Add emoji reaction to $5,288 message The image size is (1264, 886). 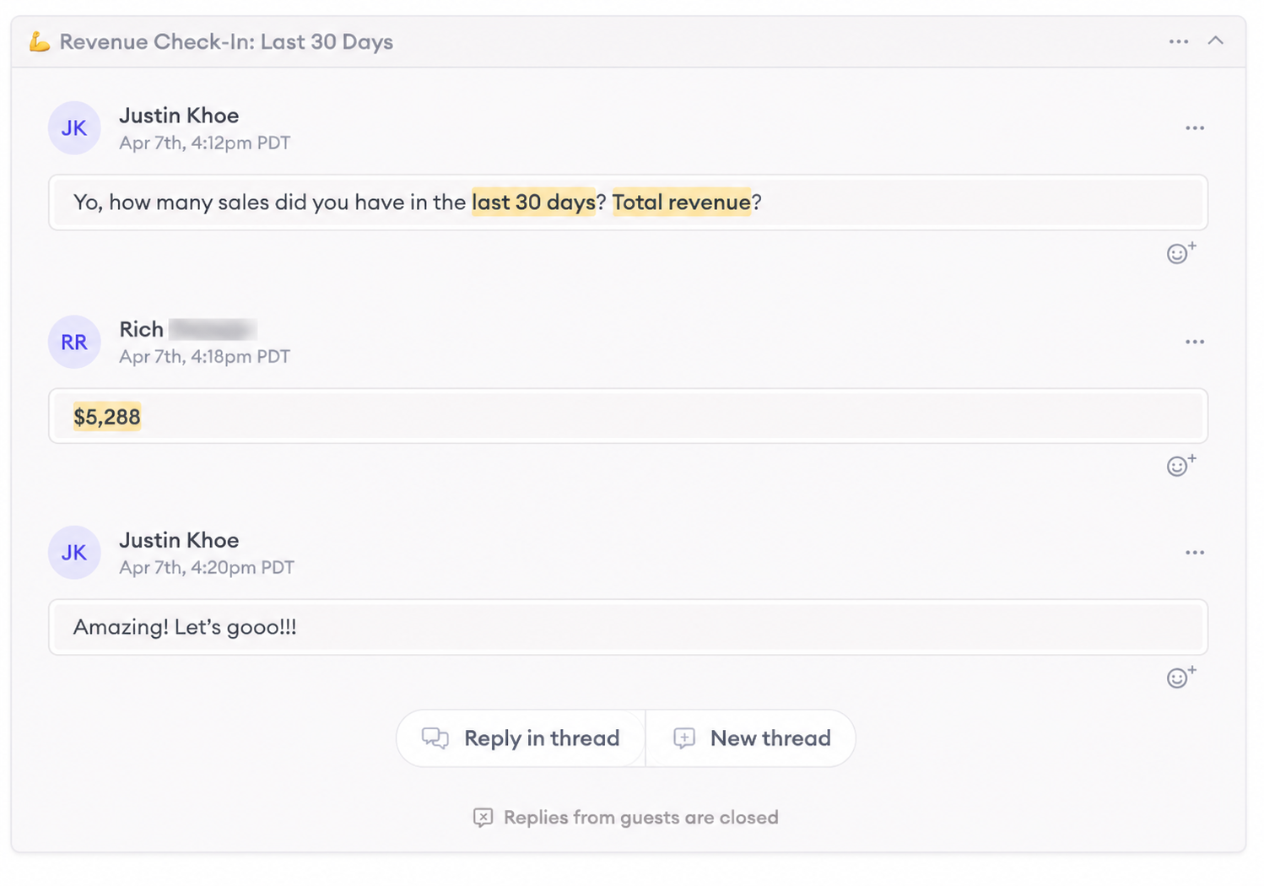(x=1180, y=465)
